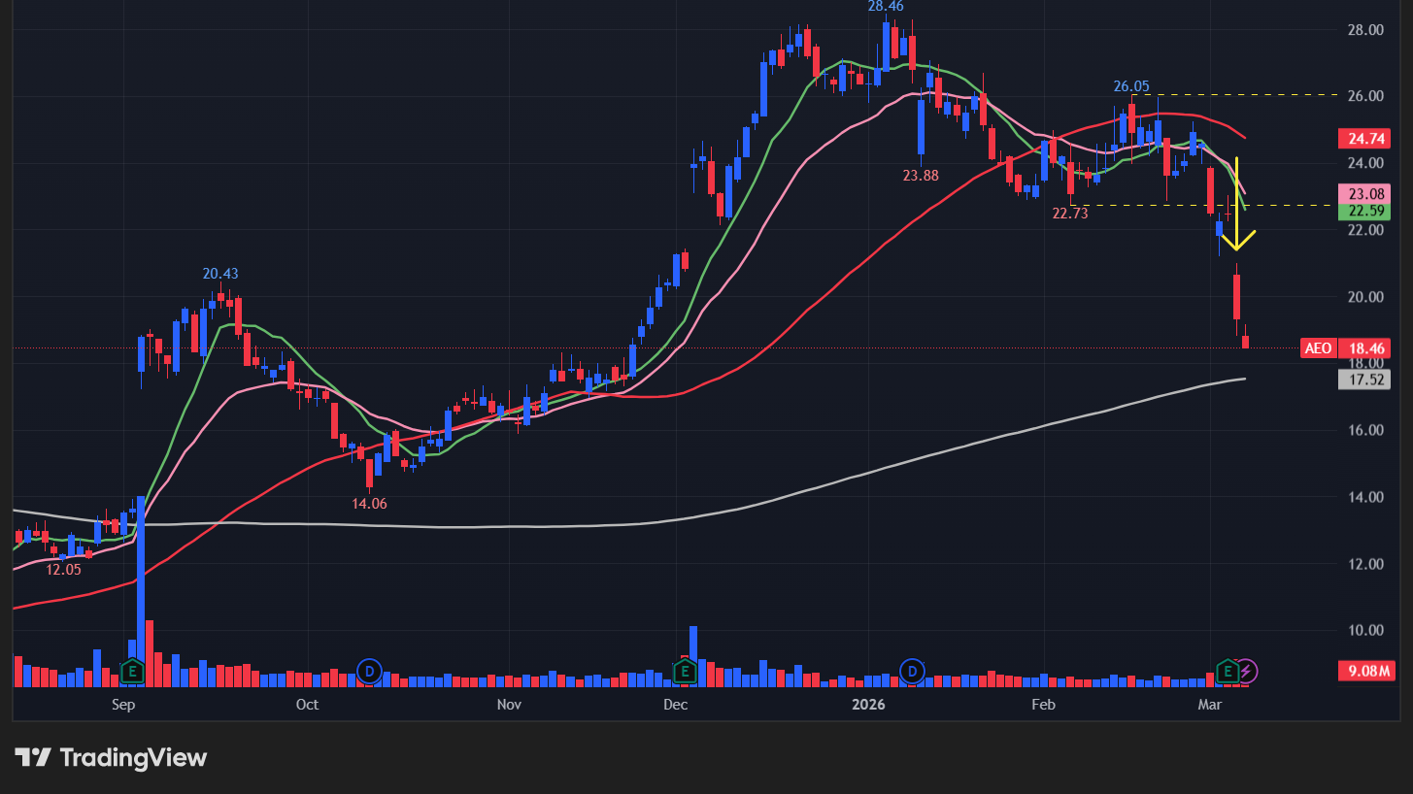Image resolution: width=1413 pixels, height=794 pixels.
Task: Select the pink 23.08 moving average label
Action: coord(1364,194)
